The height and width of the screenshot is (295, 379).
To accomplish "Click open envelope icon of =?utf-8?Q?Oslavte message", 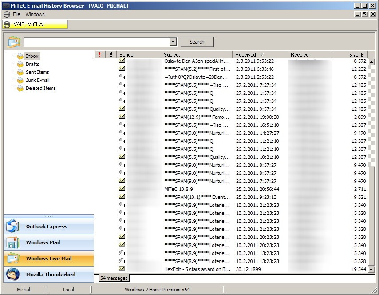I will 122,77.
